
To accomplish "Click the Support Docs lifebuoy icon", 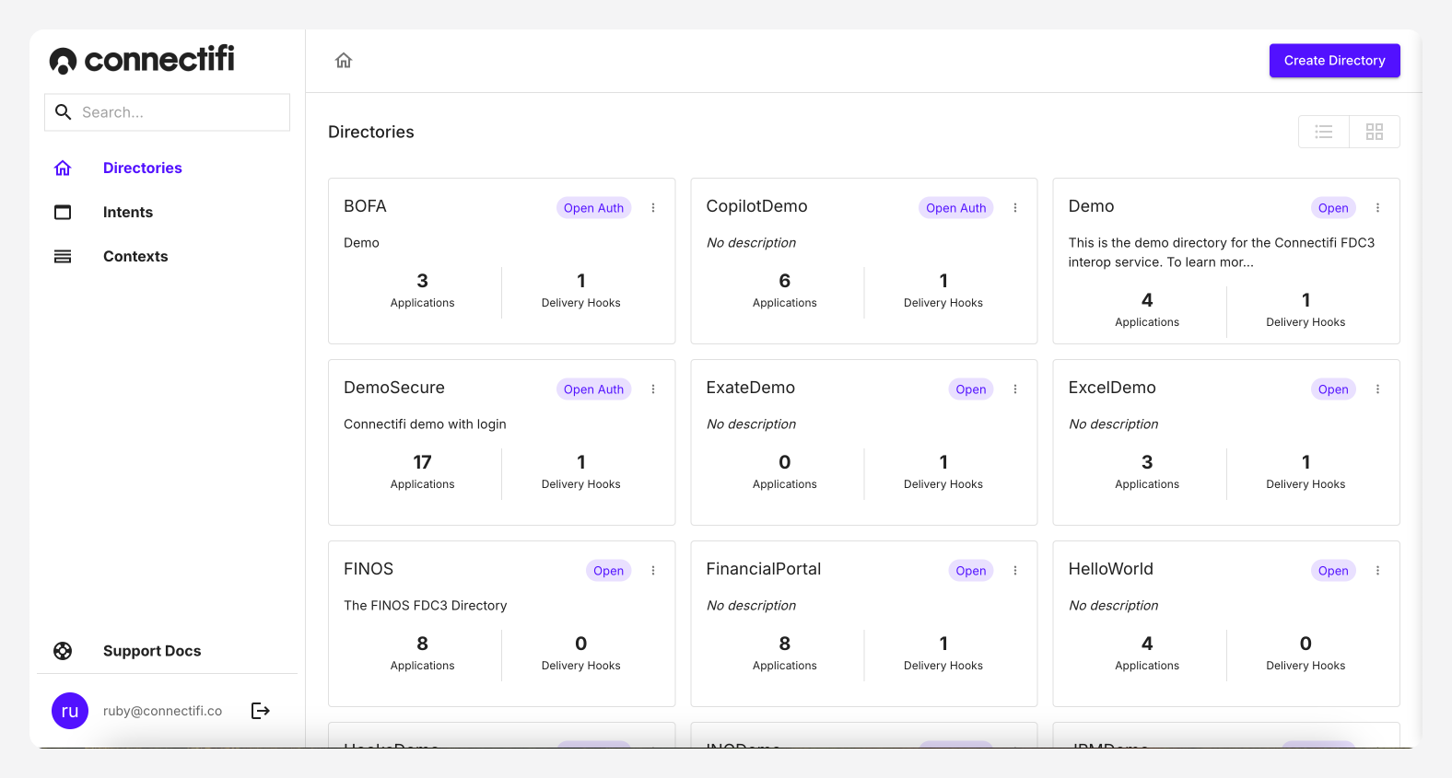I will (63, 651).
